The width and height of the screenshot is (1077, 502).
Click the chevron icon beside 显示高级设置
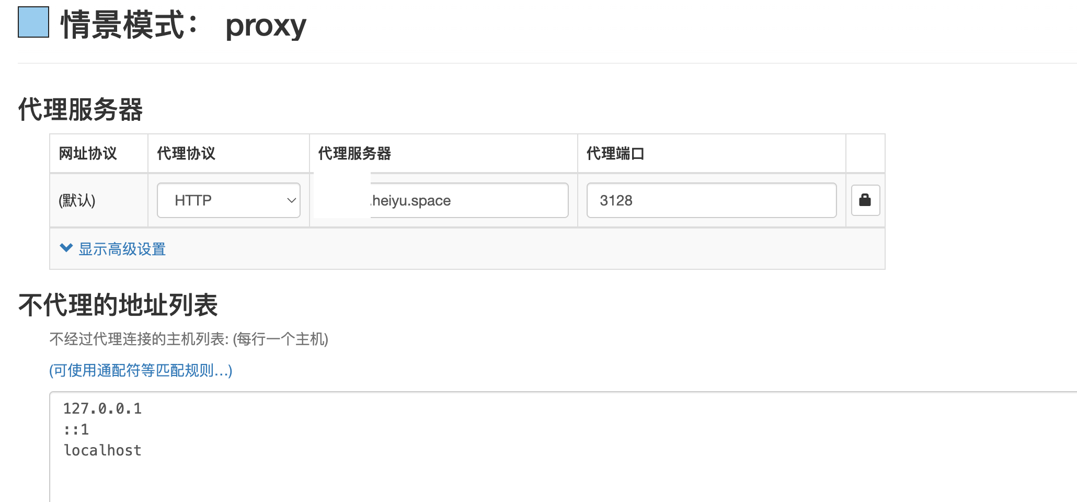click(x=66, y=248)
